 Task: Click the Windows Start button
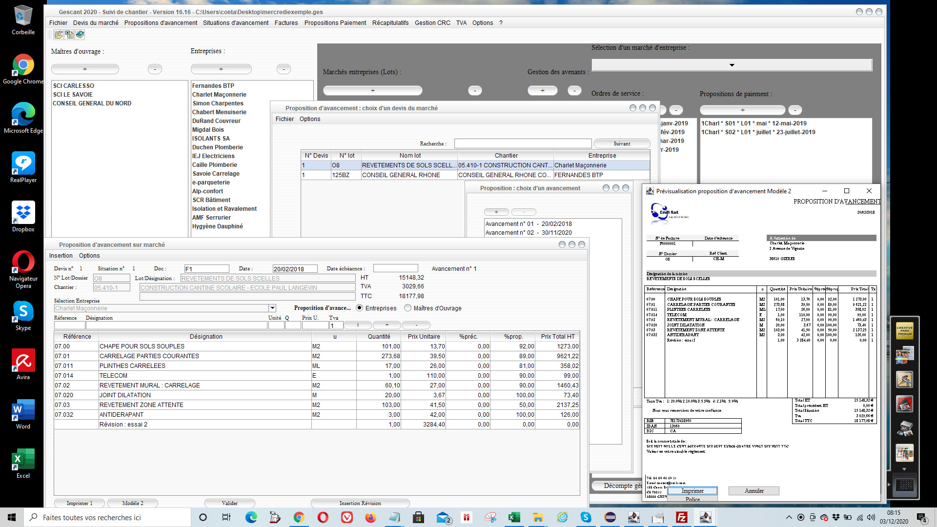click(12, 517)
